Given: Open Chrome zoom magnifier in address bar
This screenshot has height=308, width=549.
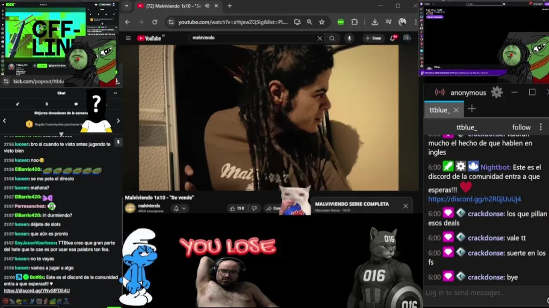Looking at the screenshot, I should click(309, 22).
